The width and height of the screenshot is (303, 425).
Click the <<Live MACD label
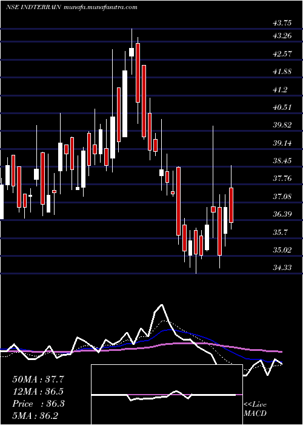[255, 409]
